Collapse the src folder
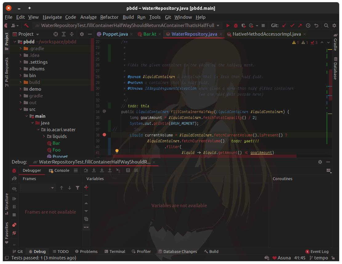Image resolution: width=342 pixels, height=264 pixels. point(21,109)
